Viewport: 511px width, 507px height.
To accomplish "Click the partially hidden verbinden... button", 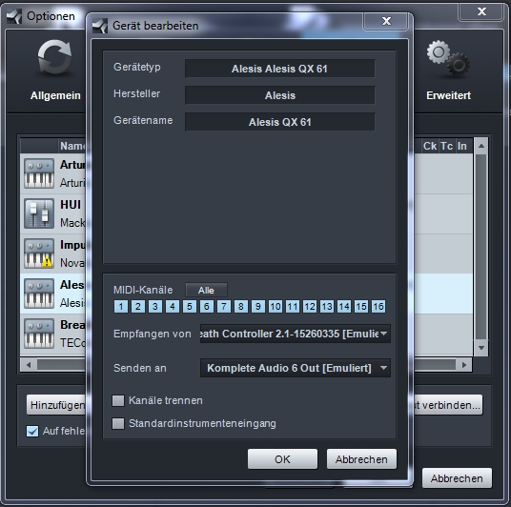I will click(448, 405).
